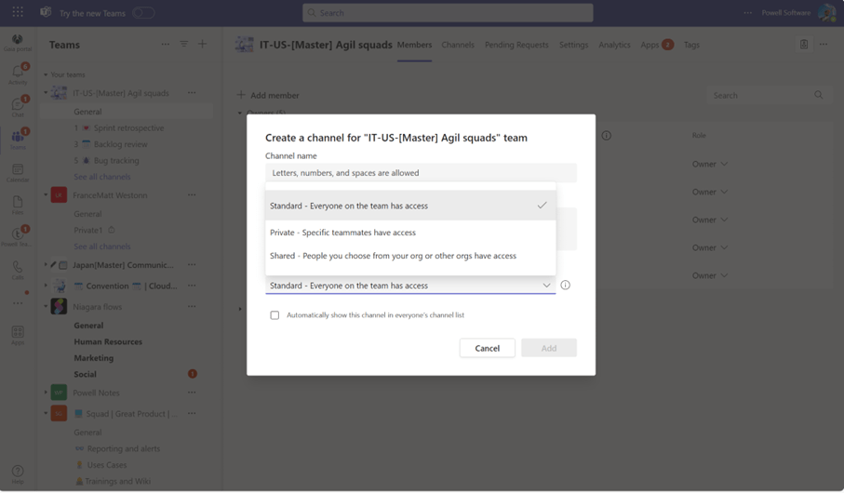Screen dimensions: 844x493
Task: Switch to the Tags tab
Action: 691,45
